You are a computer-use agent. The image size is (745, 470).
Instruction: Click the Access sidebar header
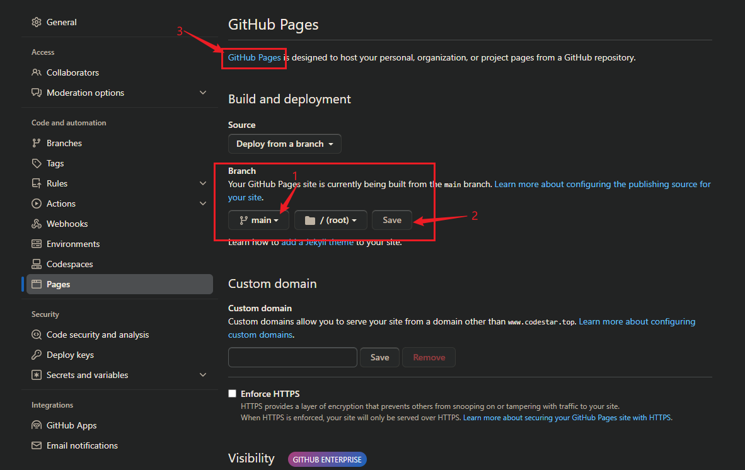point(43,52)
